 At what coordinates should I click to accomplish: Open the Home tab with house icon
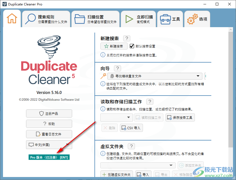click(x=12, y=19)
